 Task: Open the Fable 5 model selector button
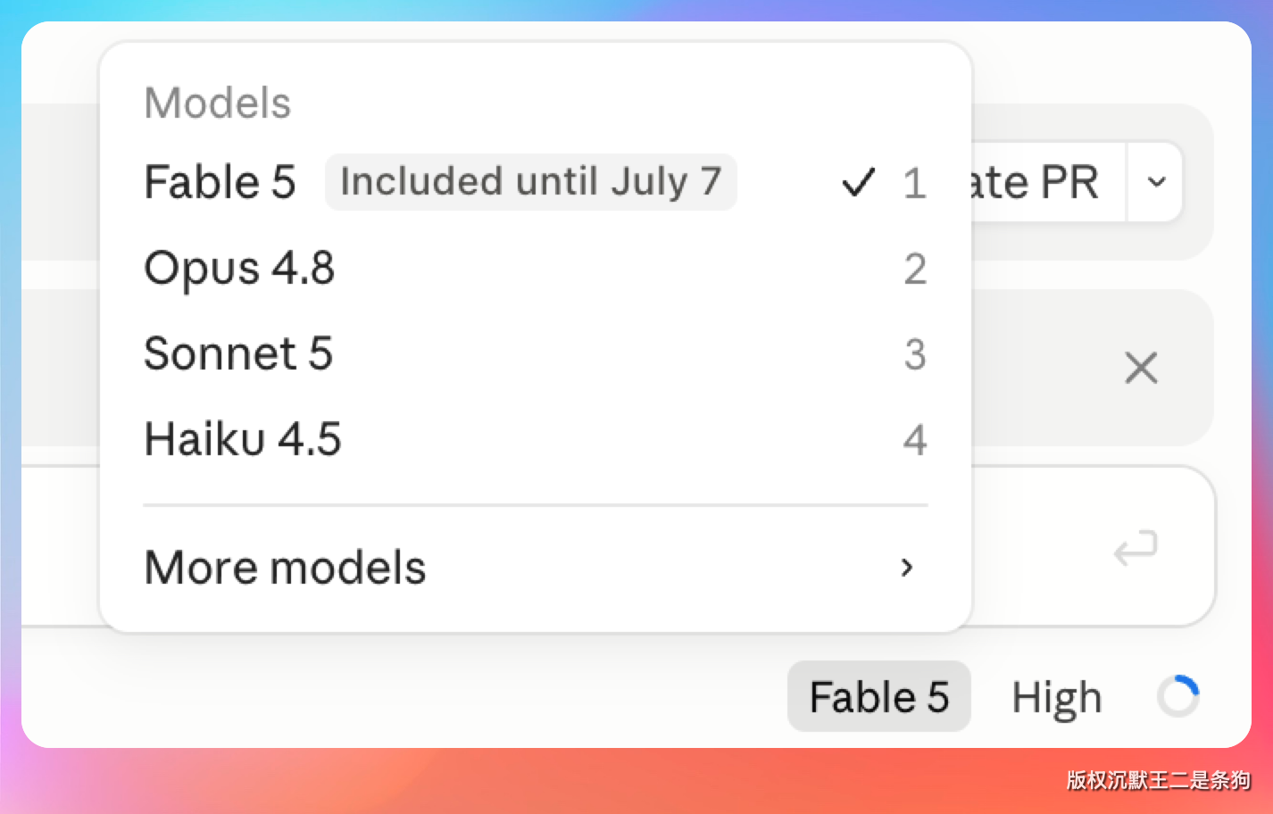[x=878, y=696]
